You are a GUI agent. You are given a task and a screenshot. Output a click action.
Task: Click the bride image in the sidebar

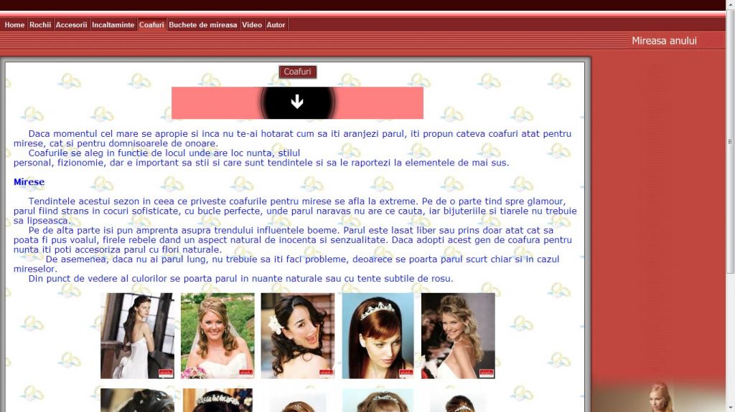click(660, 398)
